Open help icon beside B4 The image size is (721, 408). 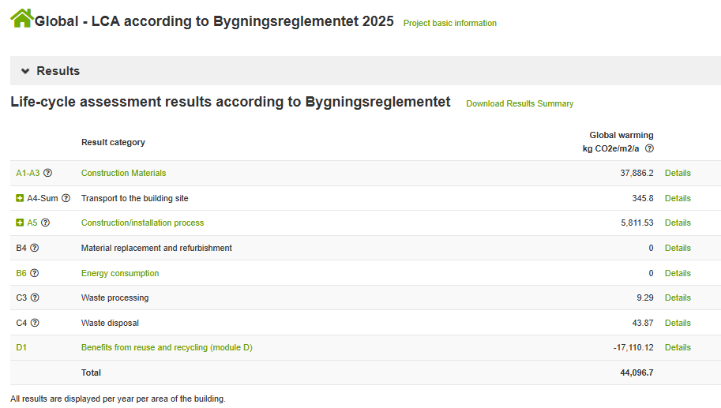(x=35, y=248)
